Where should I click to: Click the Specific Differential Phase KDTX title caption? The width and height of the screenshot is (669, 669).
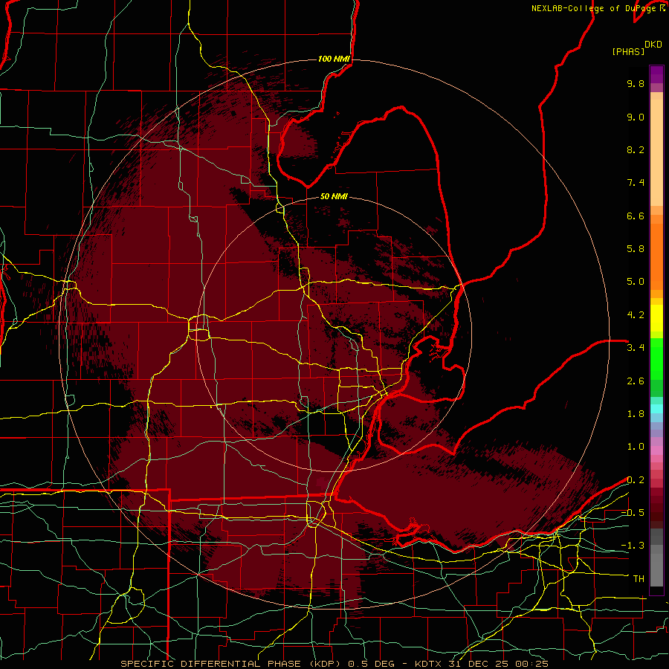334,664
